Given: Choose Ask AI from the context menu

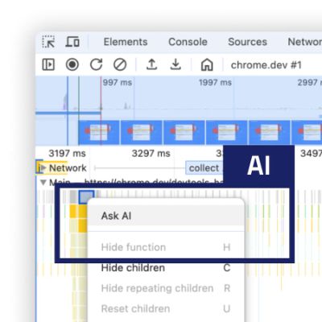Looking at the screenshot, I should point(166,216).
